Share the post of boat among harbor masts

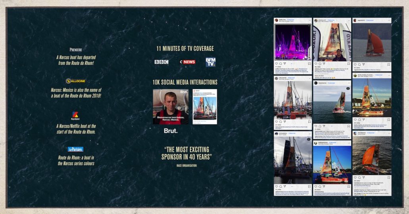coord(285,122)
